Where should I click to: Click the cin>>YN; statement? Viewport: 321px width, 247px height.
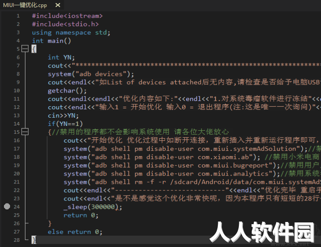point(63,115)
